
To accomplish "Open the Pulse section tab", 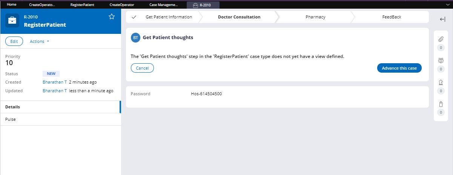I will coord(60,119).
